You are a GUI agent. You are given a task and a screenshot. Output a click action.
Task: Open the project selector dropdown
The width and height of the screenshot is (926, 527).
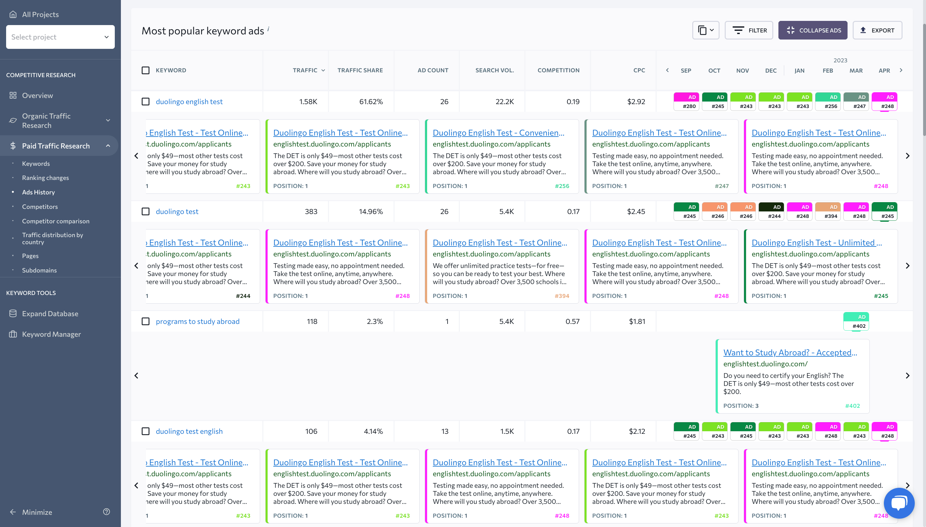coord(60,36)
